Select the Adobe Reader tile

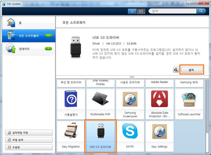[x=160, y=83]
